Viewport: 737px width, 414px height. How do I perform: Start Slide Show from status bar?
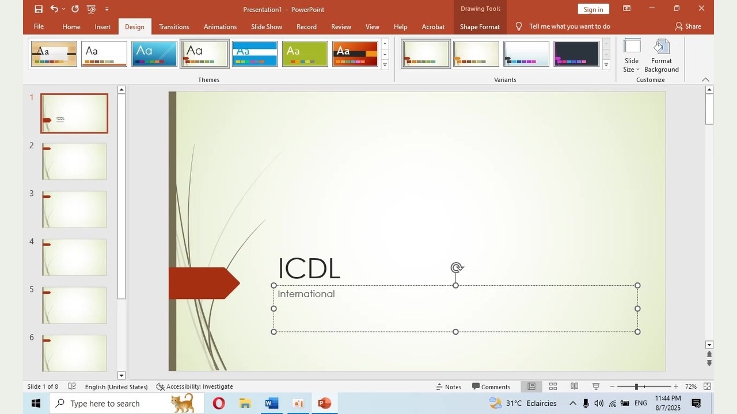[596, 386]
